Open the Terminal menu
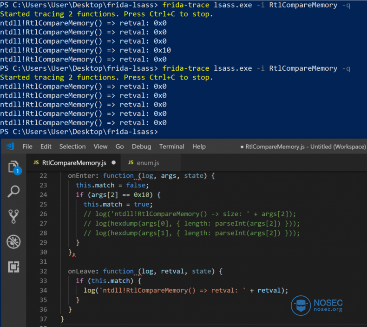Viewport: 367px width, 327px height. coord(171,147)
